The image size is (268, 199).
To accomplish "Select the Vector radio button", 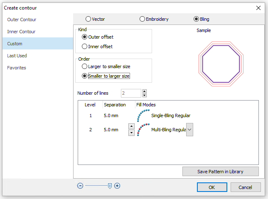I will point(88,19).
